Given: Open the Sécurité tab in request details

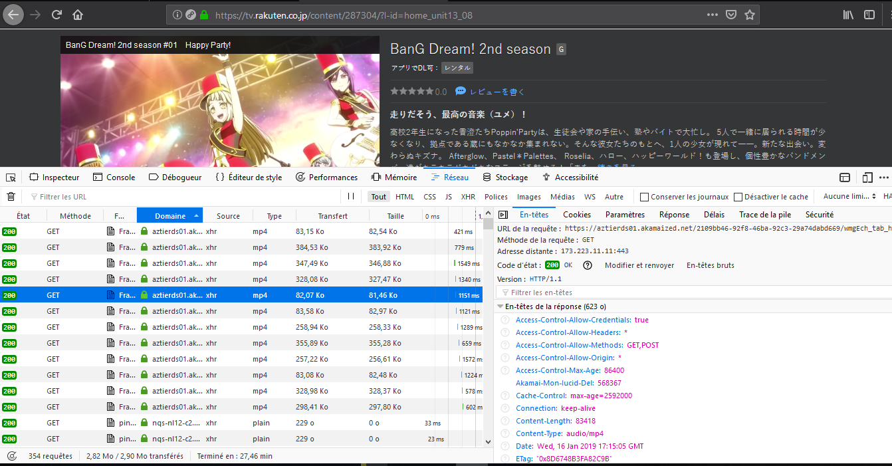Looking at the screenshot, I should point(819,215).
